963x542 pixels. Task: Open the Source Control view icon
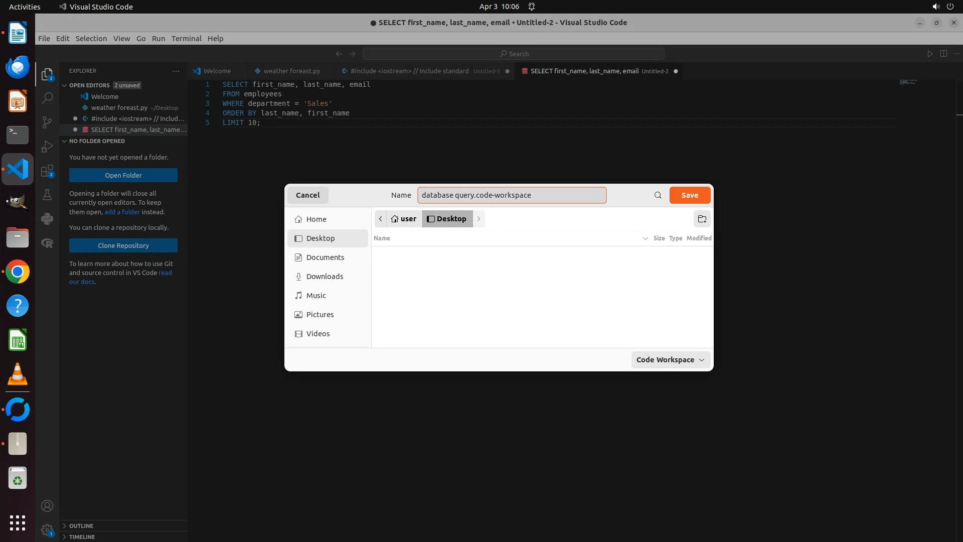(x=47, y=122)
